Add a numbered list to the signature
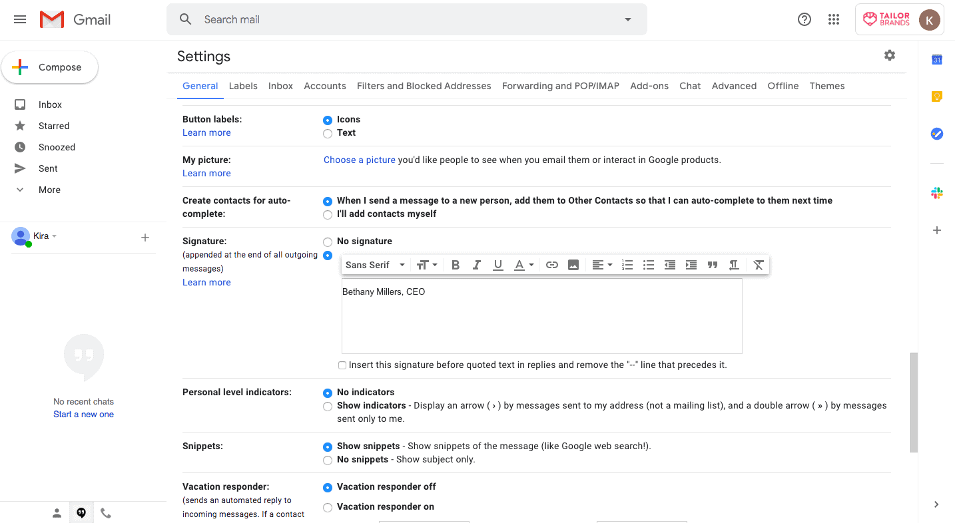Image resolution: width=955 pixels, height=523 pixels. tap(627, 265)
